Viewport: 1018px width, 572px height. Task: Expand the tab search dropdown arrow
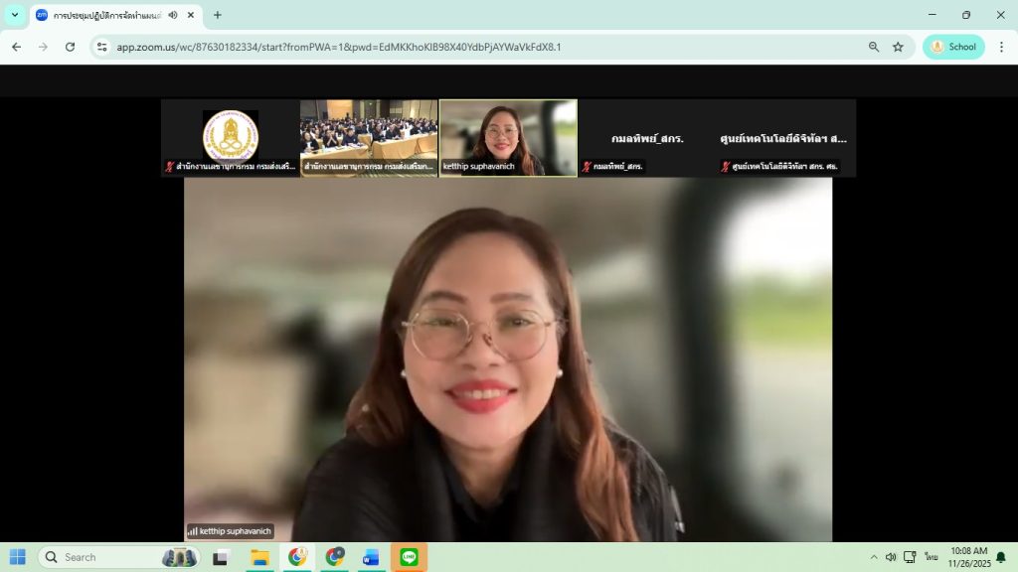[x=15, y=15]
